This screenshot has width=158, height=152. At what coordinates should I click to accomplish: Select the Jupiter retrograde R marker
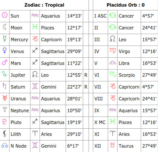[x=86, y=75]
